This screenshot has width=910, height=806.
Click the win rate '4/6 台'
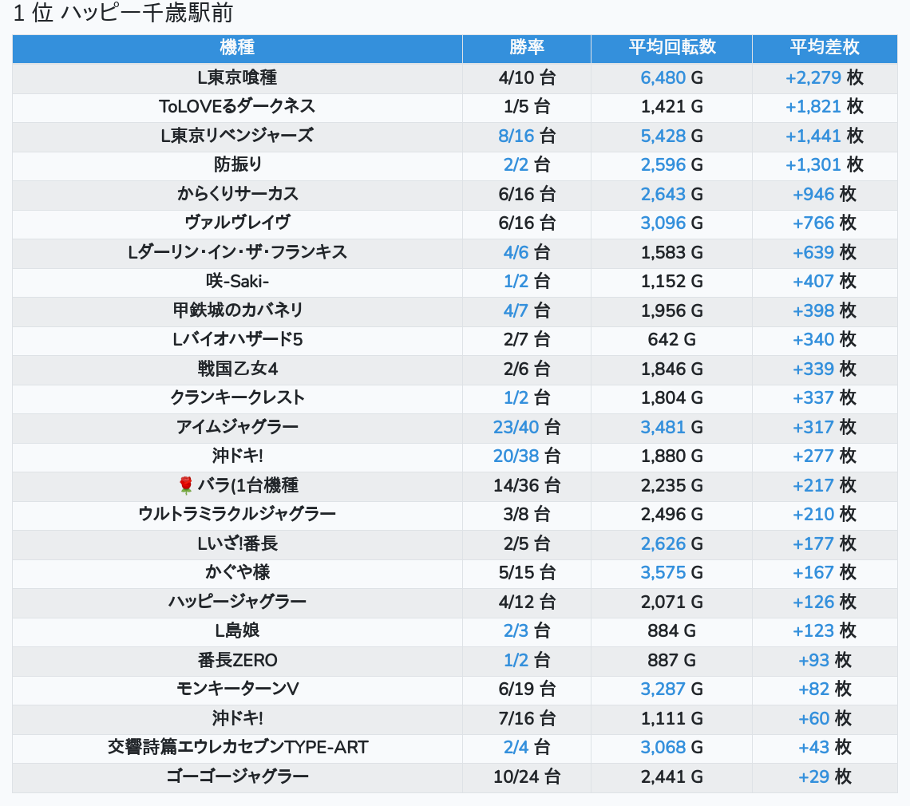(x=526, y=252)
